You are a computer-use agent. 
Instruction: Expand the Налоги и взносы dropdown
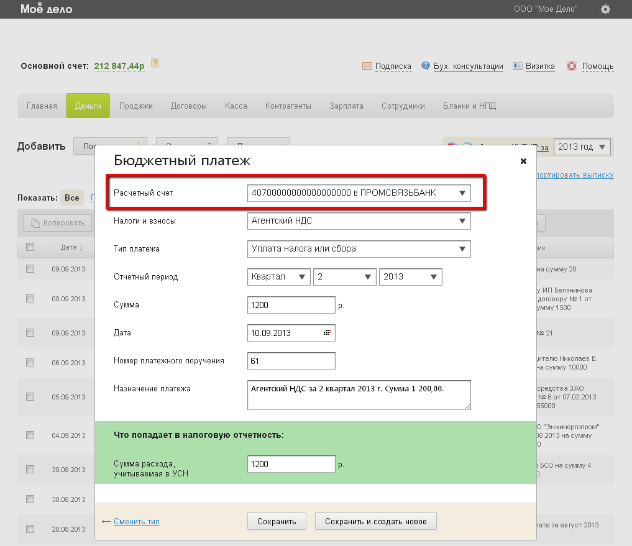(359, 221)
